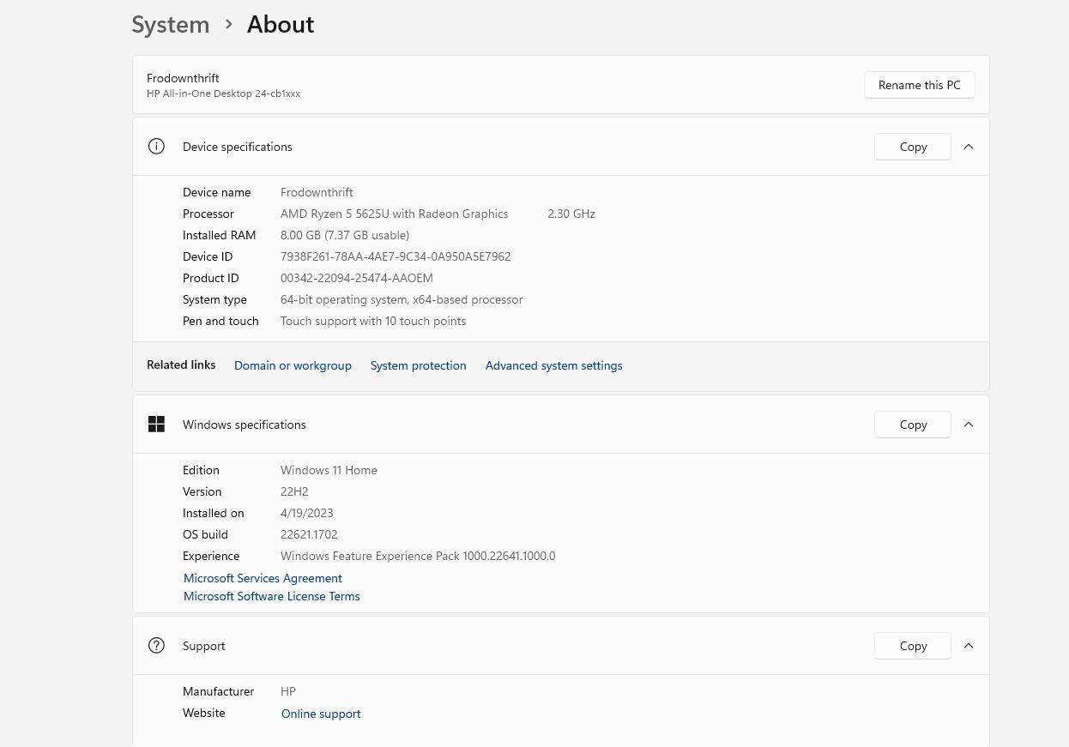Click the Windows logo icon
Screen dimensions: 1069x747
tap(156, 425)
